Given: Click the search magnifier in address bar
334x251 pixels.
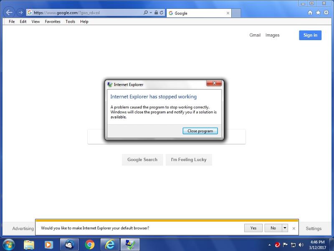Looking at the screenshot, I should tap(146, 13).
